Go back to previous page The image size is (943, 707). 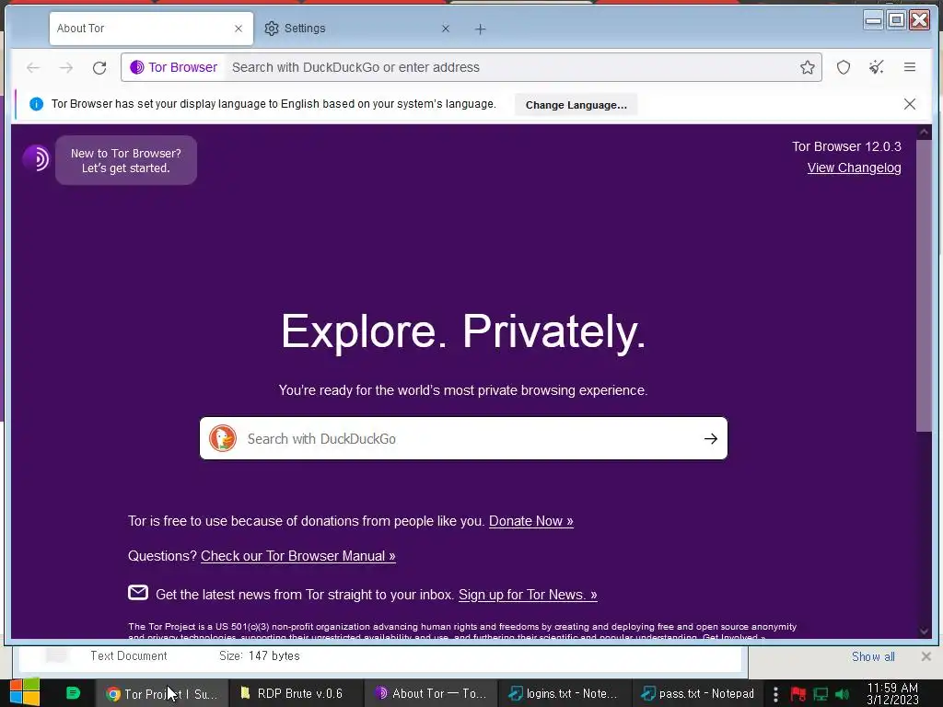[x=33, y=67]
